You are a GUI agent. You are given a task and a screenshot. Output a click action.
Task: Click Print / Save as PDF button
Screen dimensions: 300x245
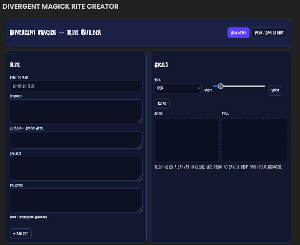pyautogui.click(x=269, y=33)
